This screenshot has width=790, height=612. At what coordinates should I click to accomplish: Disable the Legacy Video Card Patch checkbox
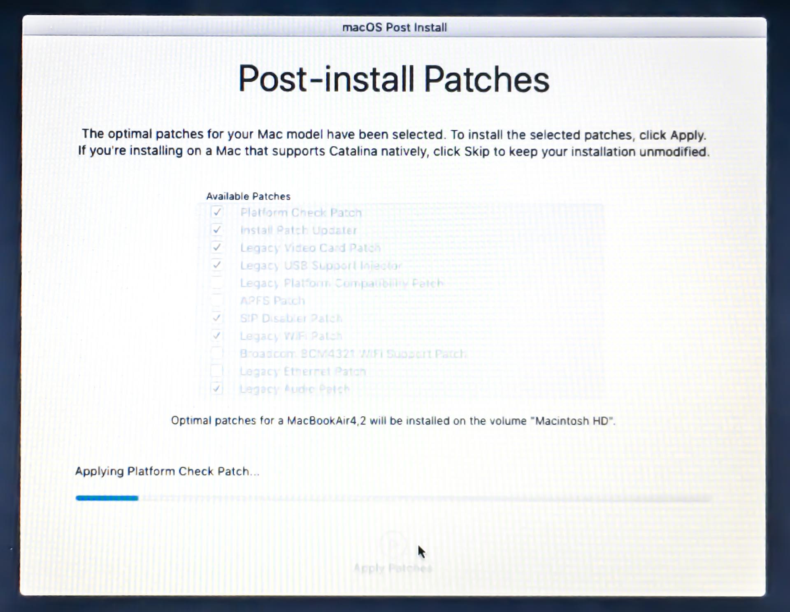pos(217,247)
